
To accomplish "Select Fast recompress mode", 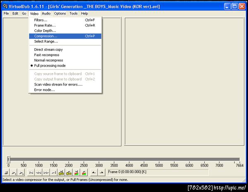I will pos(65,55).
